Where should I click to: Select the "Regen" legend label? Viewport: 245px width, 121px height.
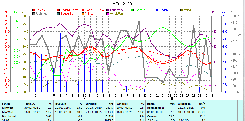(x=164, y=10)
